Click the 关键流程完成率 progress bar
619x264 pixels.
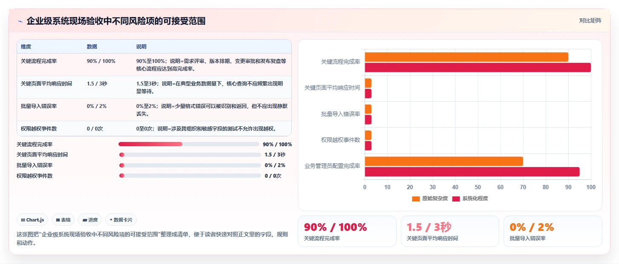coord(189,144)
